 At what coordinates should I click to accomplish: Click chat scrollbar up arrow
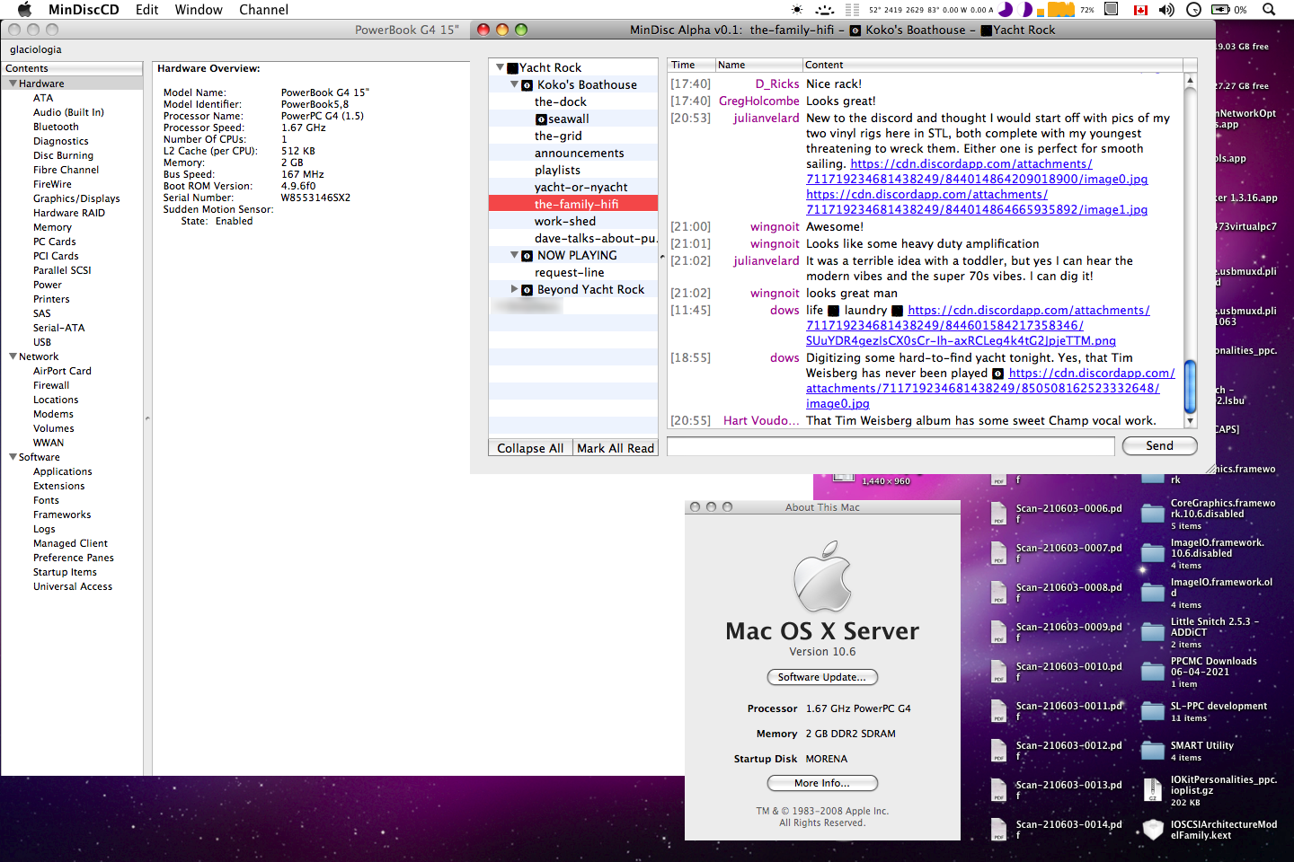pos(1190,80)
